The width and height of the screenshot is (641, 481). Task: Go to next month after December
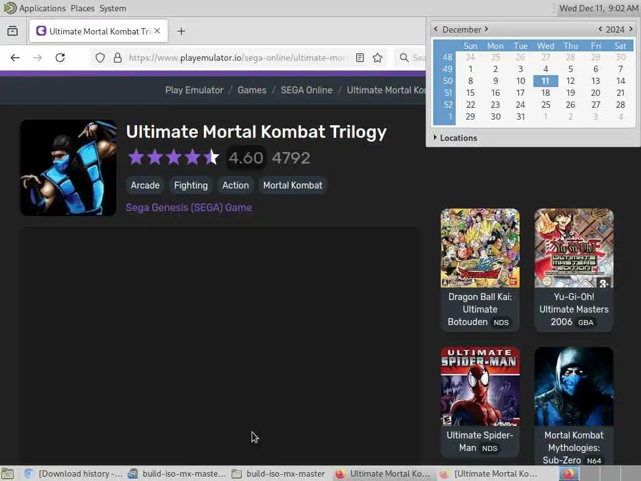pos(486,29)
